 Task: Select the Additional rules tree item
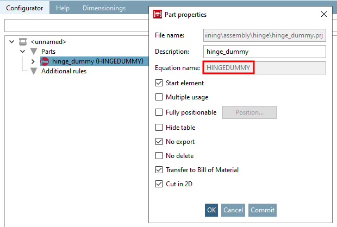click(64, 71)
